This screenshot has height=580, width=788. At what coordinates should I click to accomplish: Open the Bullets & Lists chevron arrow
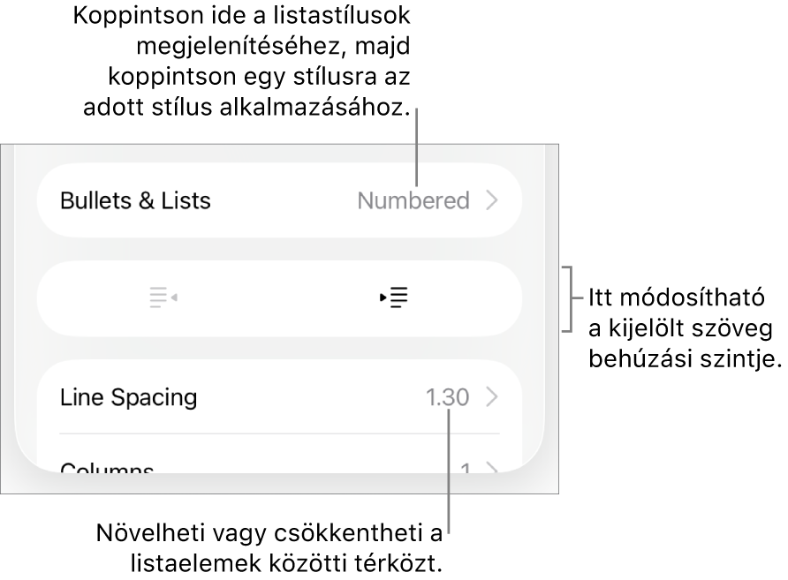pos(492,201)
